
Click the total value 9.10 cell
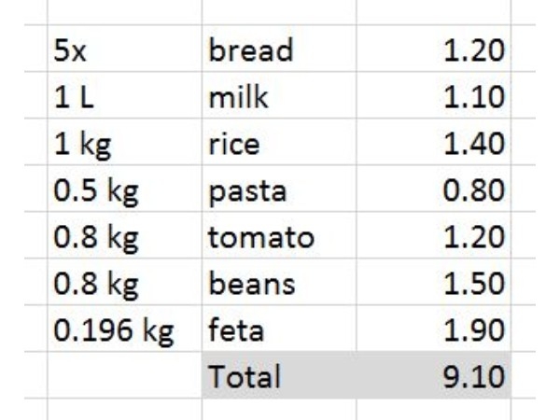pyautogui.click(x=434, y=375)
